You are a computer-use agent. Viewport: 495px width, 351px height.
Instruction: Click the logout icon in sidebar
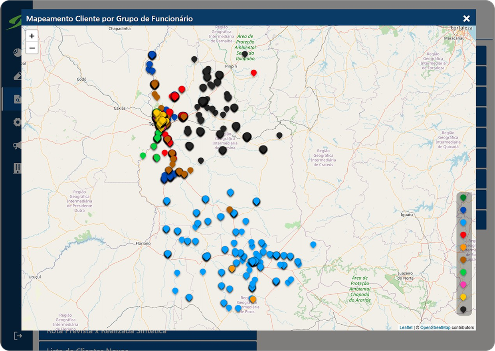[x=18, y=336]
